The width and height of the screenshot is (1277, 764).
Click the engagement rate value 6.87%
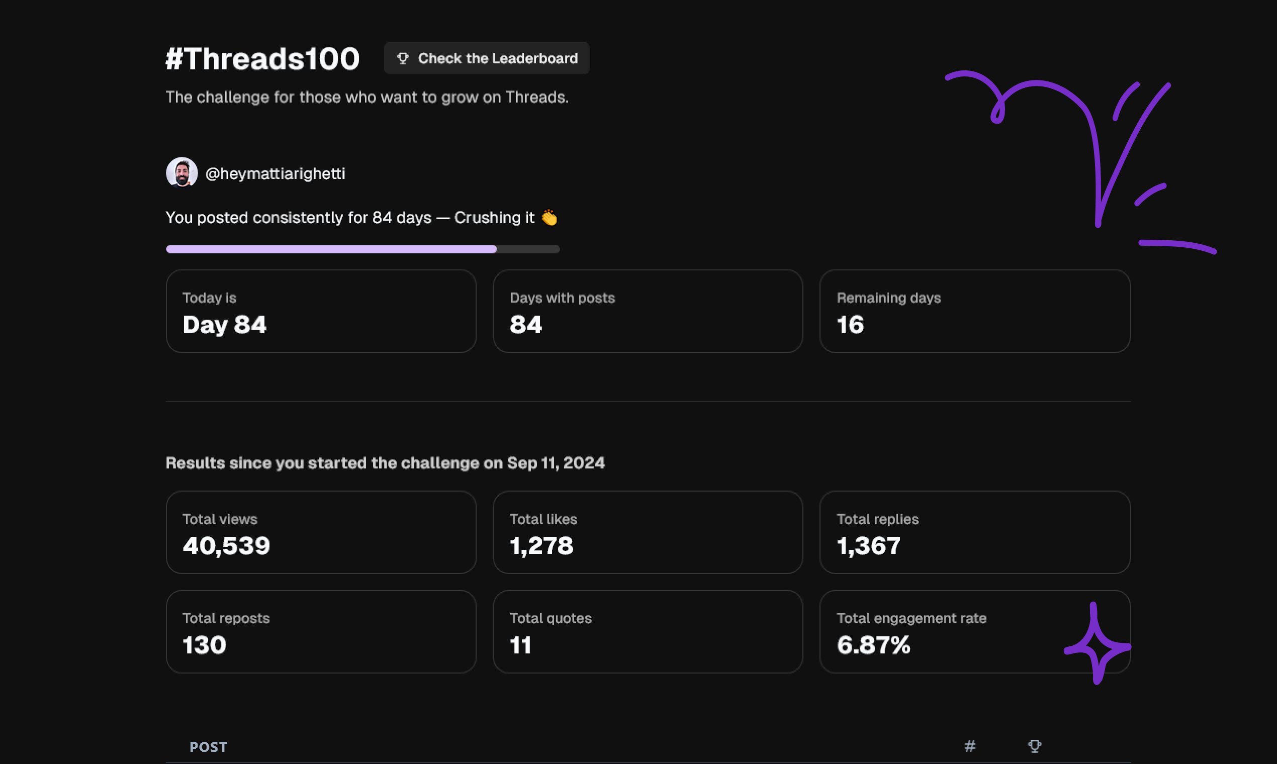(873, 644)
